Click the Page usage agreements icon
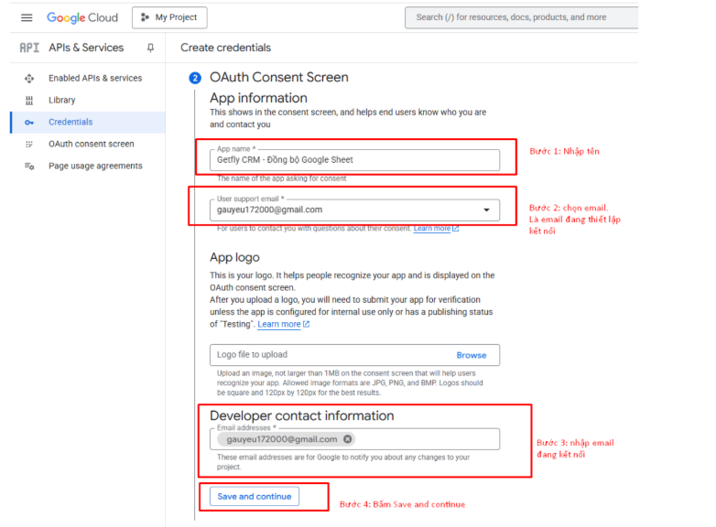 pos(29,167)
